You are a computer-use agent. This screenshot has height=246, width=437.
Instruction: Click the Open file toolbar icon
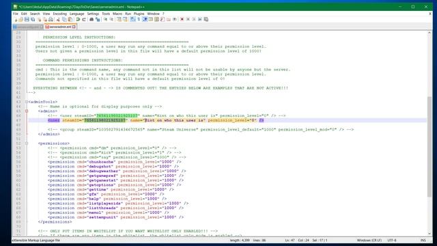21,20
